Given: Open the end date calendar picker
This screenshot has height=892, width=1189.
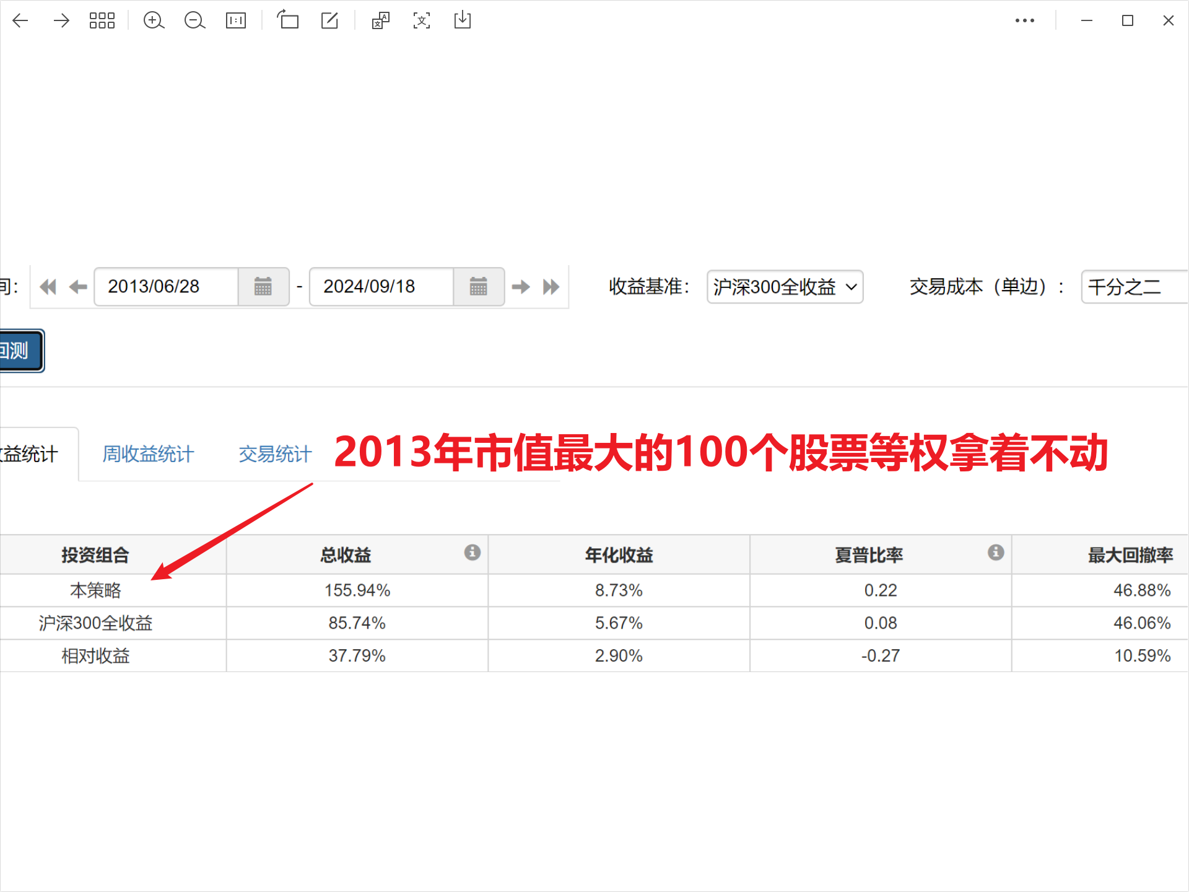Looking at the screenshot, I should 478,287.
